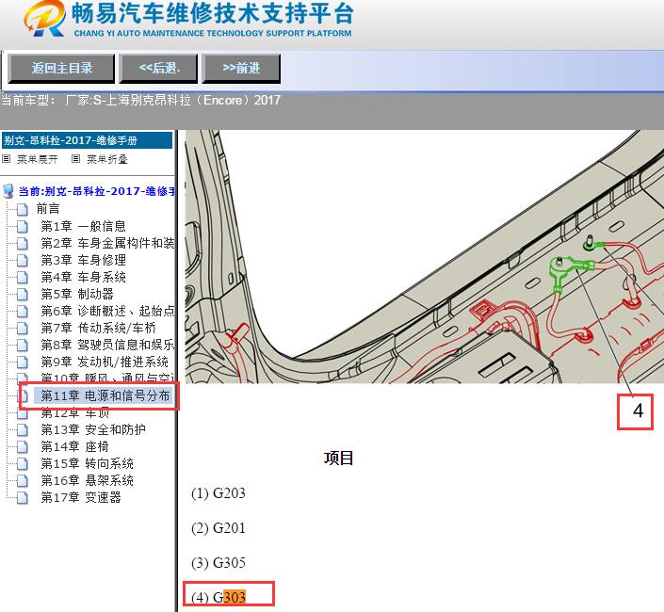664x612 pixels.
Task: Click the 菜单折叠 list icon
Action: (75, 159)
